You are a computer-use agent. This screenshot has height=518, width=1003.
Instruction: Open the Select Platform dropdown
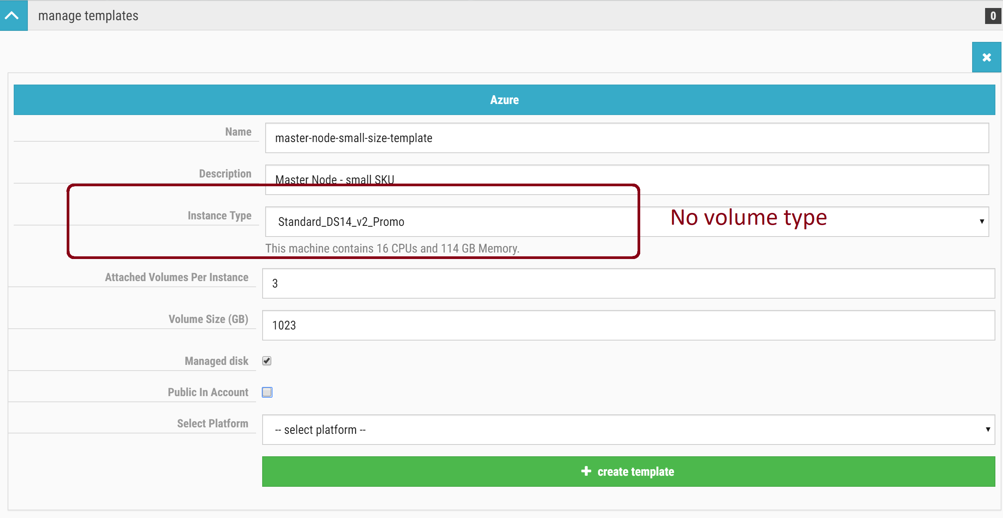click(x=623, y=429)
